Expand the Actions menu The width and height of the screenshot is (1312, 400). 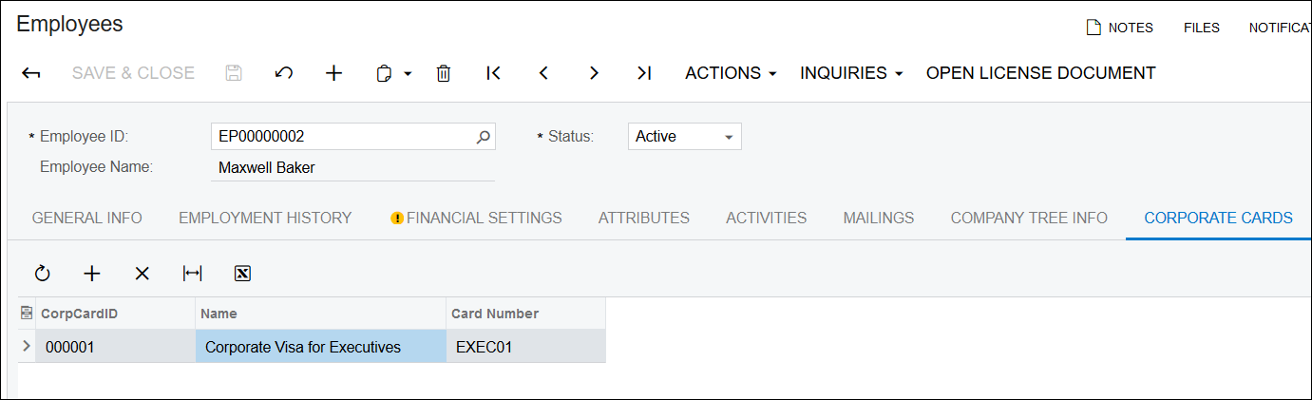point(731,73)
